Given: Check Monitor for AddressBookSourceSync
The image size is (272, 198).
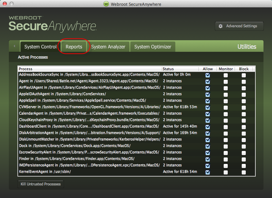Looking at the screenshot, I should click(226, 75).
